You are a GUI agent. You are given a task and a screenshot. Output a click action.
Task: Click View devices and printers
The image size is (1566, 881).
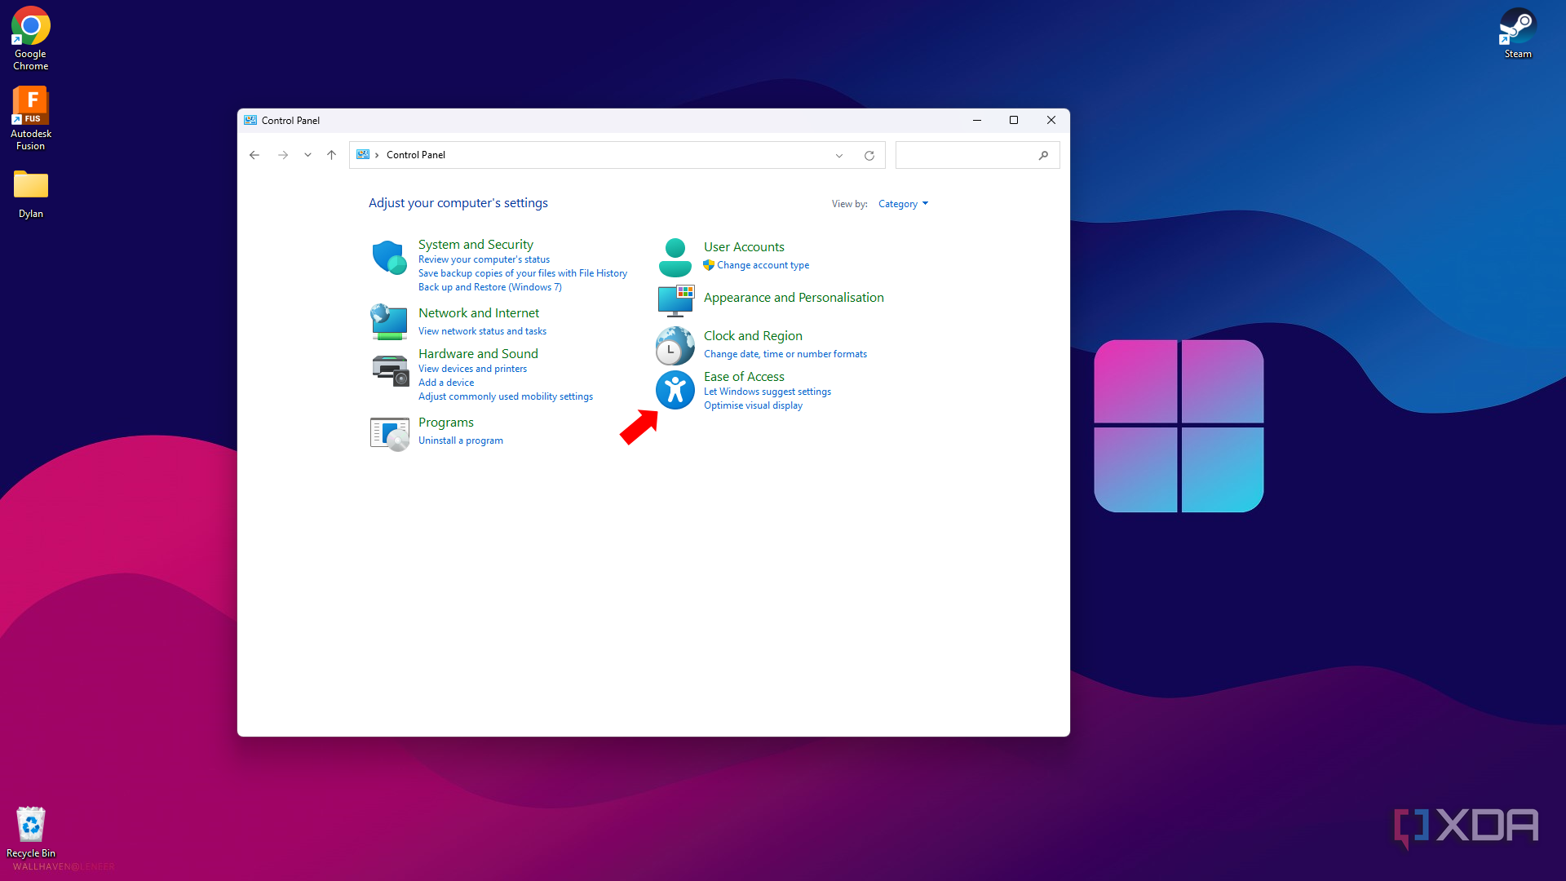tap(472, 369)
